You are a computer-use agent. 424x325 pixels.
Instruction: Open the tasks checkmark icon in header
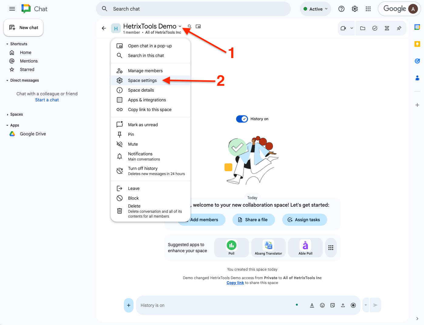click(375, 28)
